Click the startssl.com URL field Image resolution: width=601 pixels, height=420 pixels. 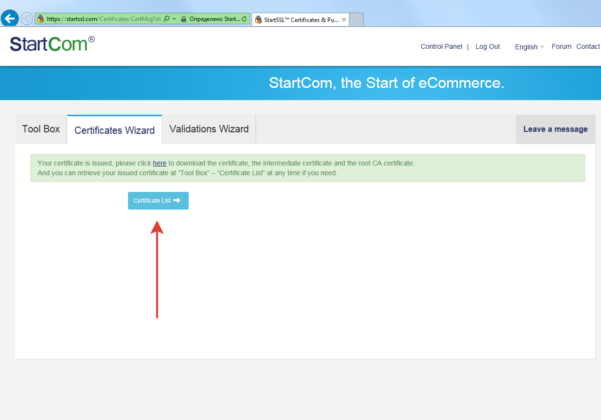point(104,19)
